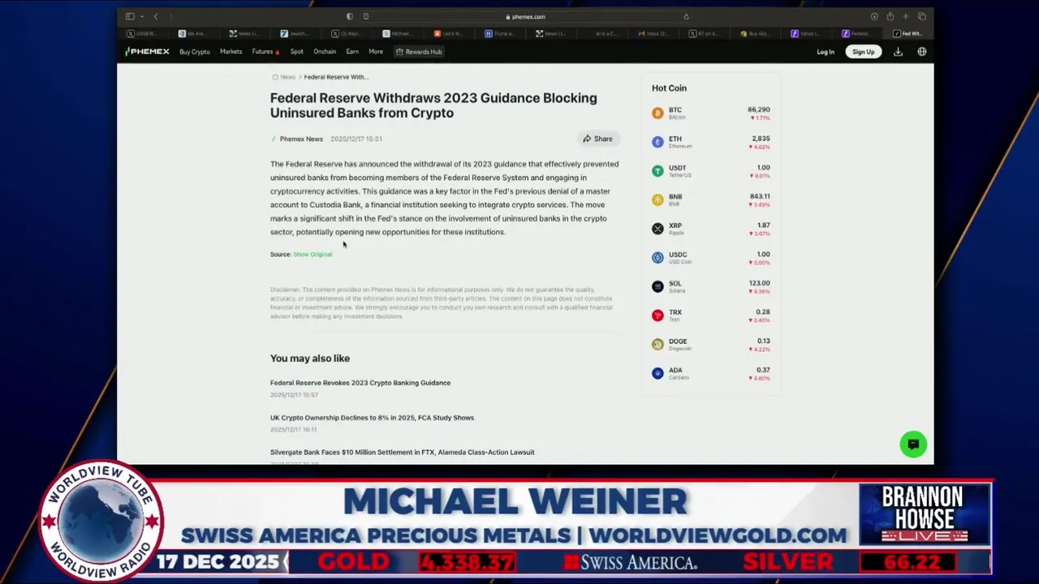Switch to the Gmail Inbox browser tab
This screenshot has width=1039, height=584.
655,33
